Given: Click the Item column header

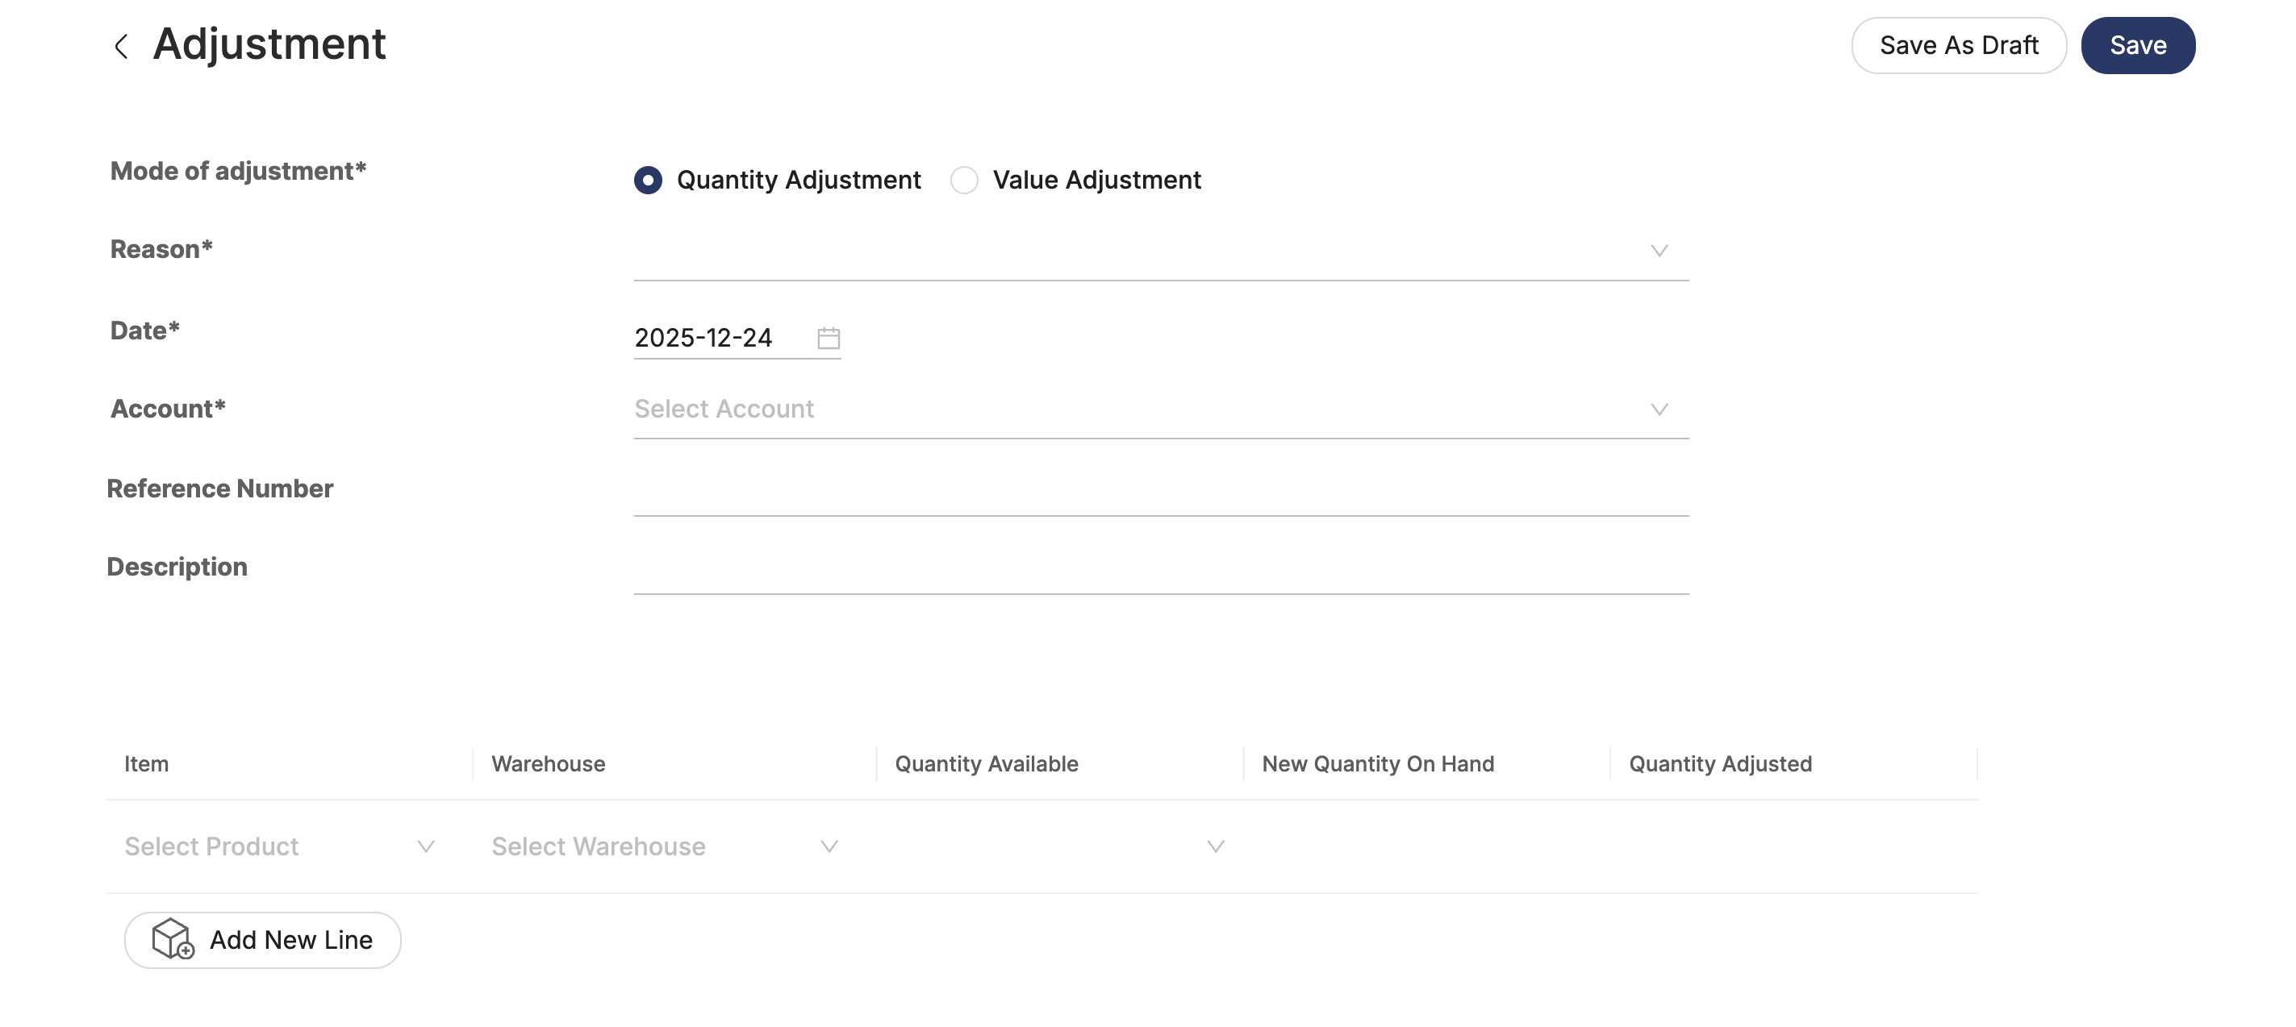Looking at the screenshot, I should [147, 763].
